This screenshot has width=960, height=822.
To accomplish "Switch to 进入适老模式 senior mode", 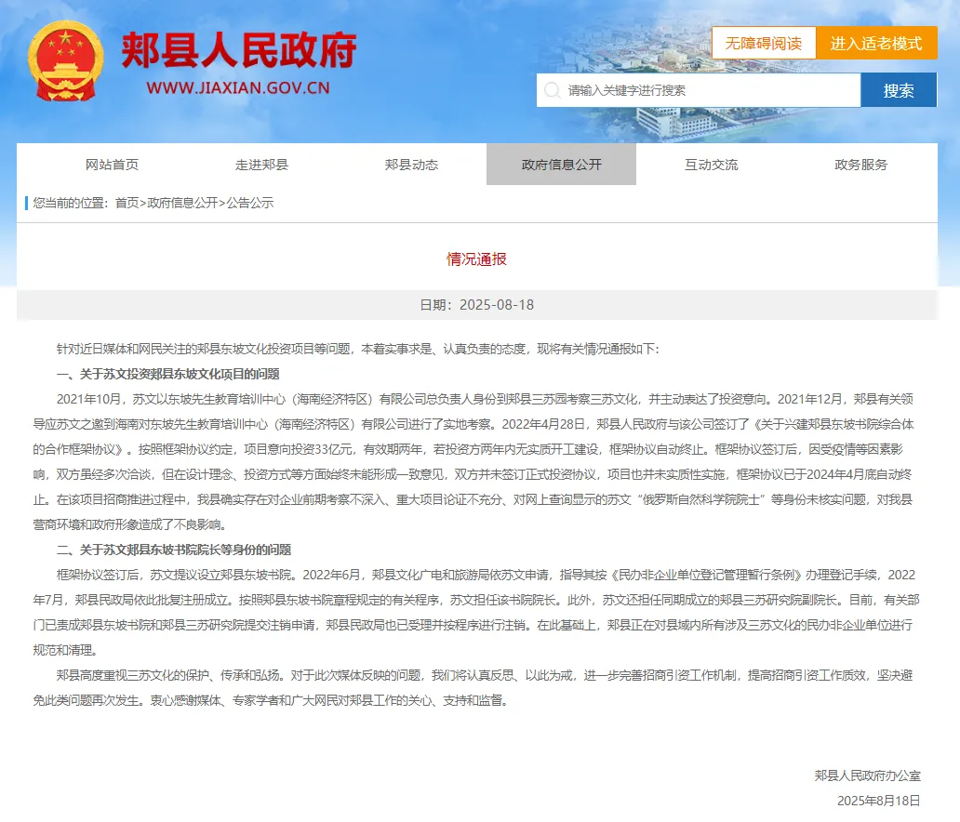I will pos(876,43).
